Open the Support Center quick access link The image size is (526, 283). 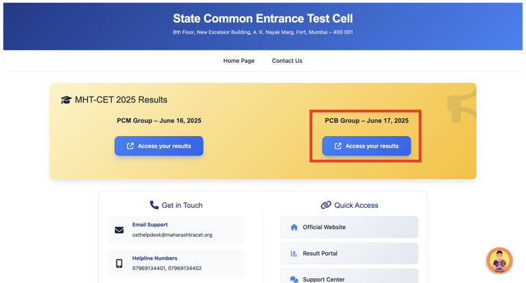click(x=349, y=278)
